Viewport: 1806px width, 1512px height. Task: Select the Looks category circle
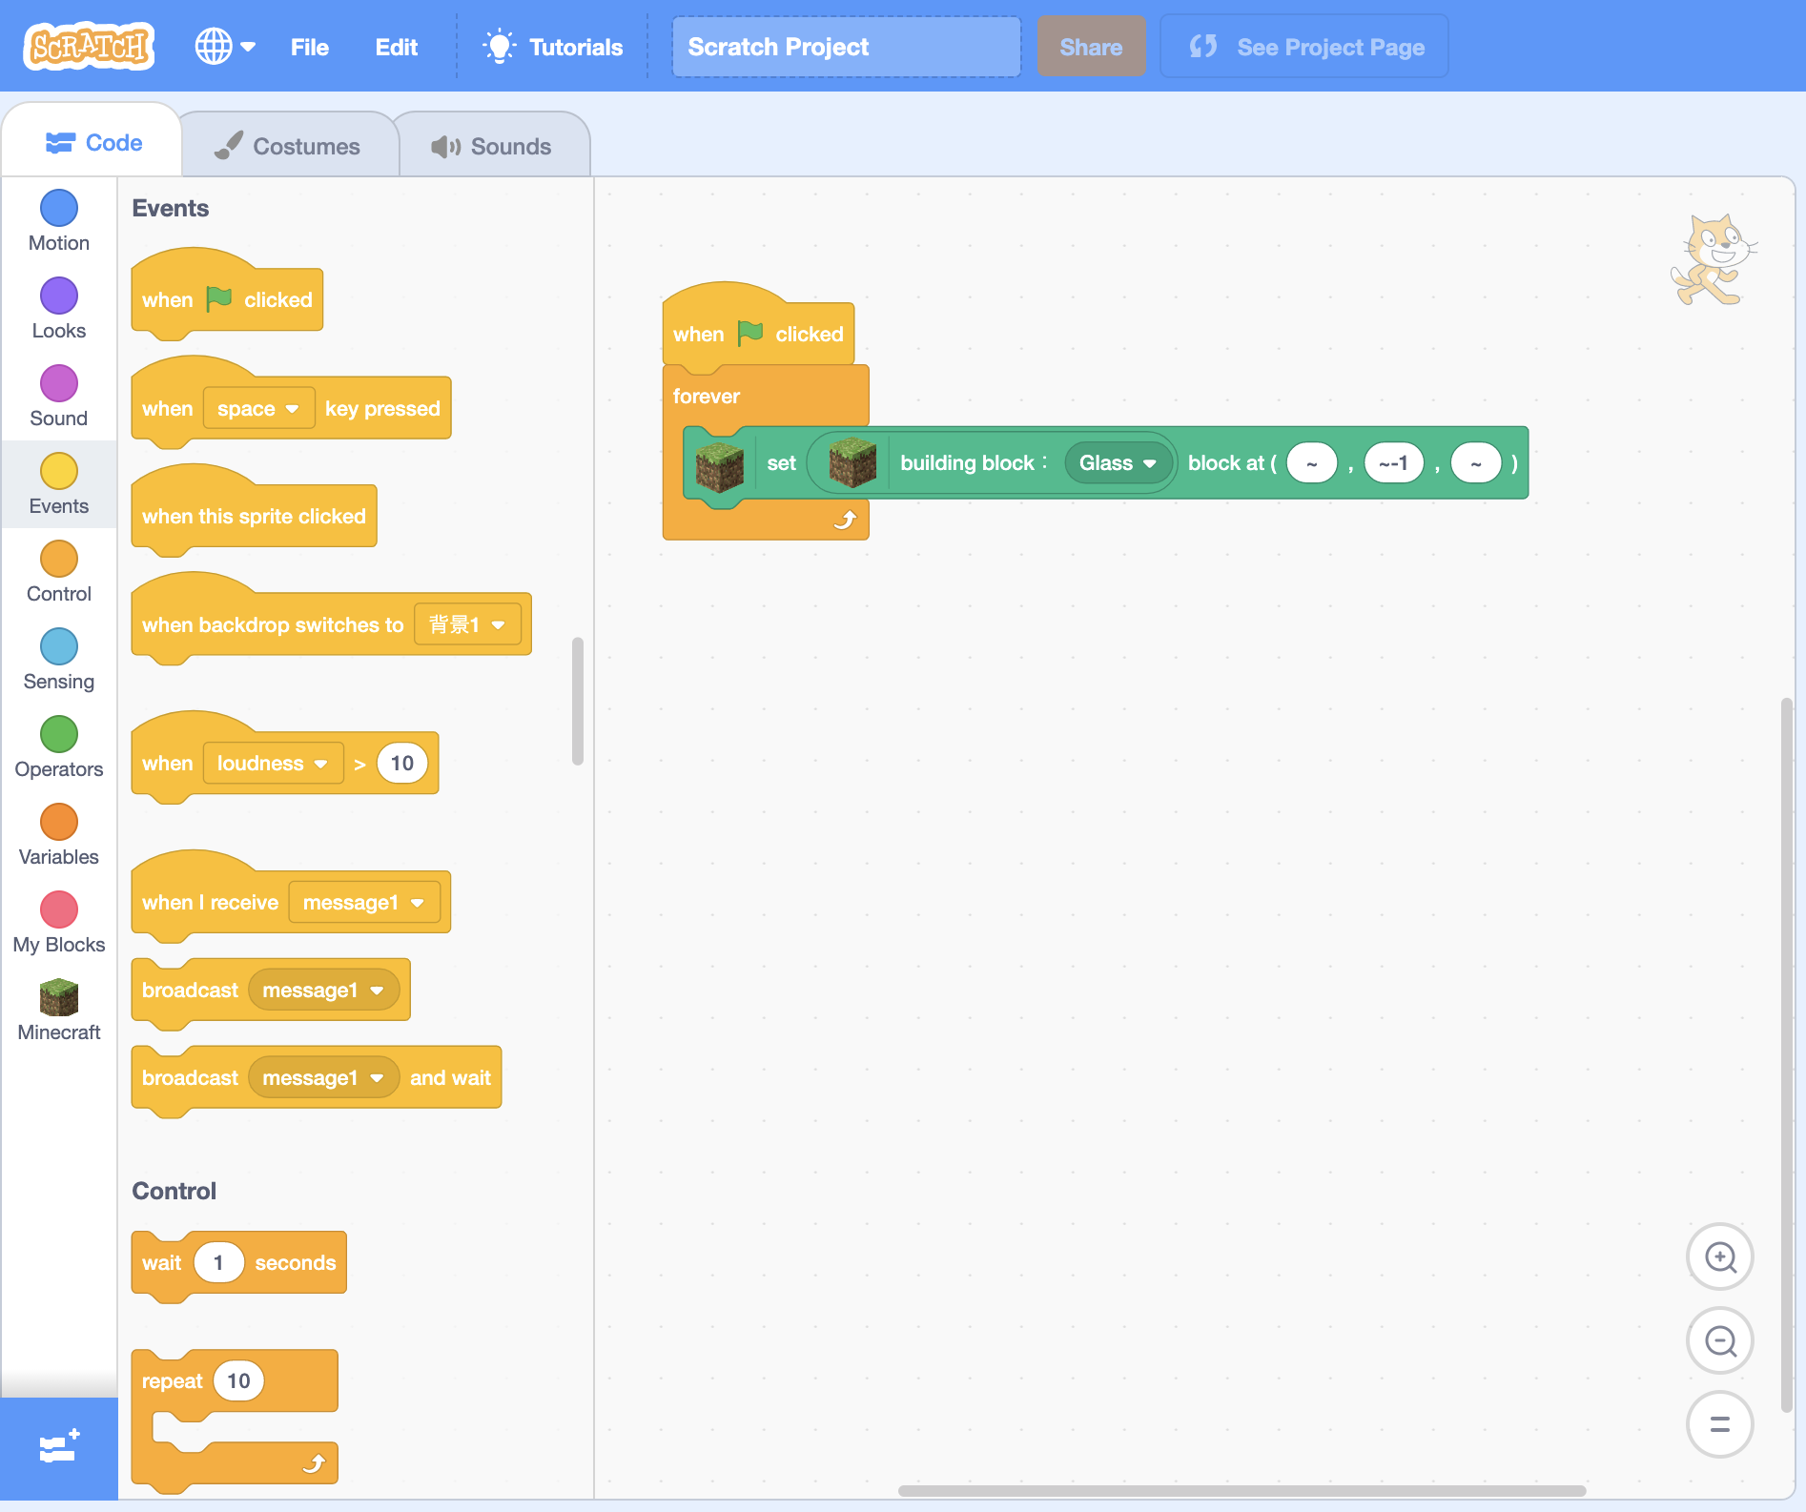click(59, 296)
